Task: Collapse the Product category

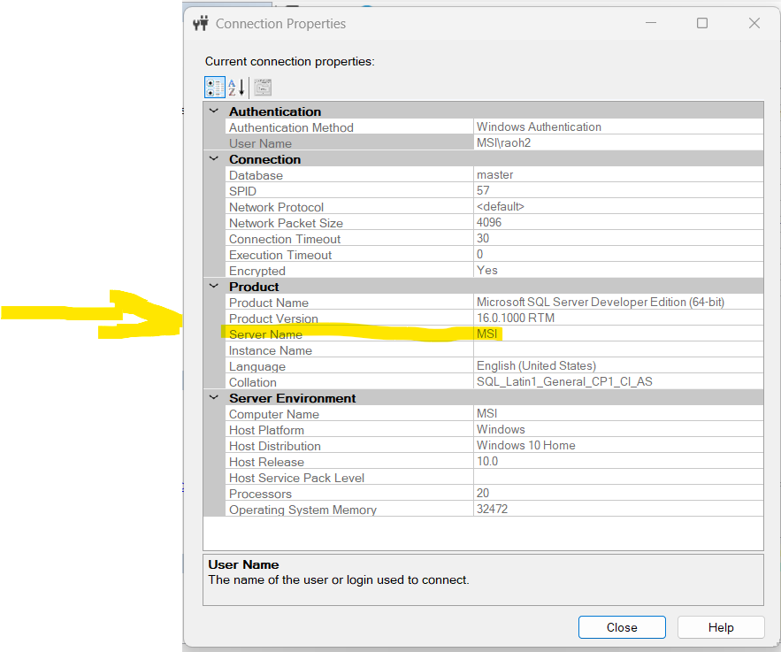Action: (213, 287)
